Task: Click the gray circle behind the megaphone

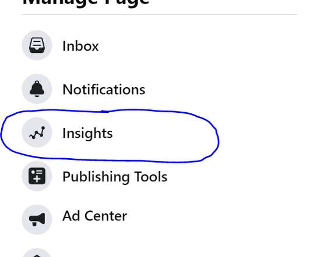Action: coord(37,219)
